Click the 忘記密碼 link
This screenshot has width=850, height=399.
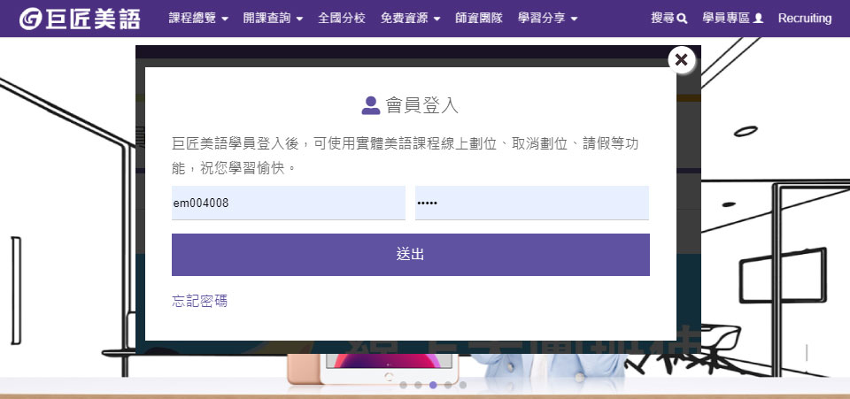click(199, 301)
